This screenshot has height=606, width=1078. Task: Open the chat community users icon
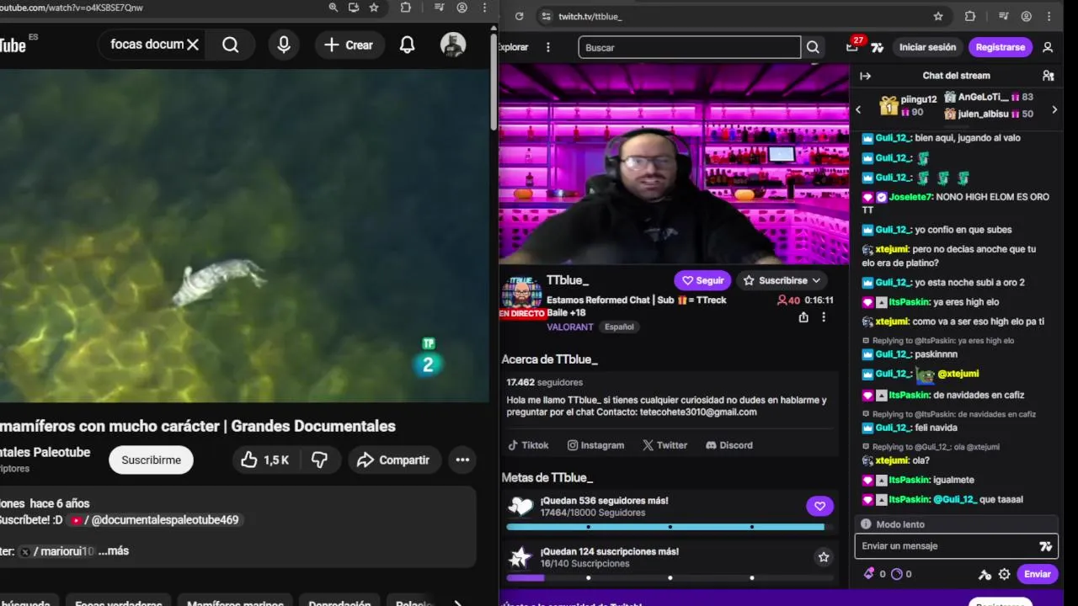pos(1049,76)
